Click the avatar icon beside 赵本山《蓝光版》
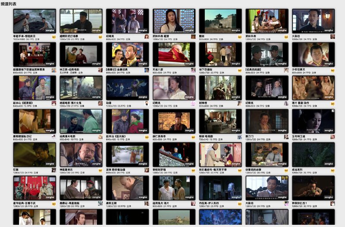Viewport: 345px width, 227px height. pyautogui.click(x=147, y=137)
